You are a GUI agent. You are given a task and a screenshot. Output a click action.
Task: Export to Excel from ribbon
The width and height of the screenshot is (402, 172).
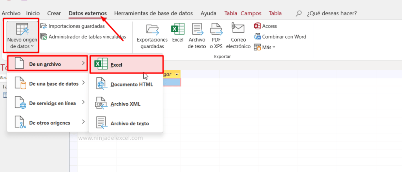coord(178,33)
